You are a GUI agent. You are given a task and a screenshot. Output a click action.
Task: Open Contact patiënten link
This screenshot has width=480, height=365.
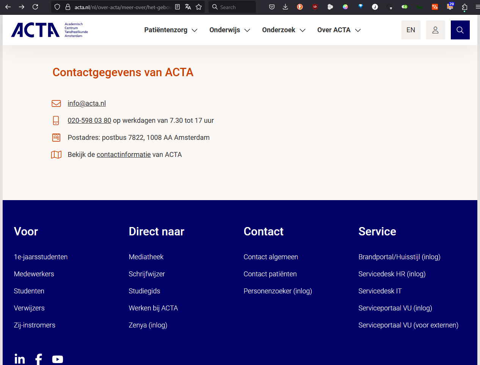coord(270,274)
